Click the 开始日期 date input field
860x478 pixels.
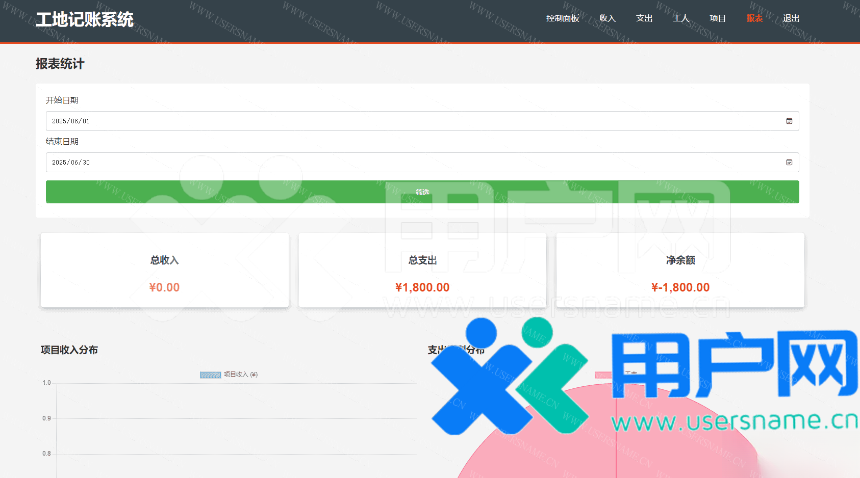click(x=422, y=121)
